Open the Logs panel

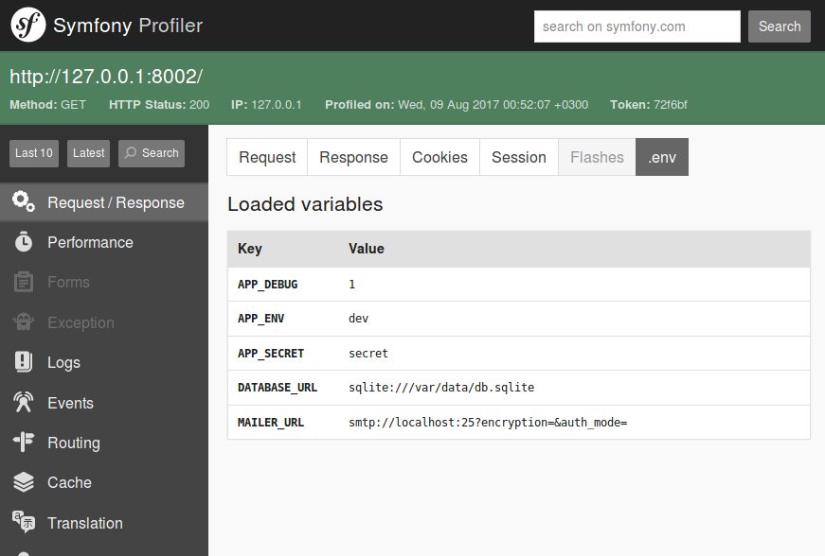pos(104,362)
